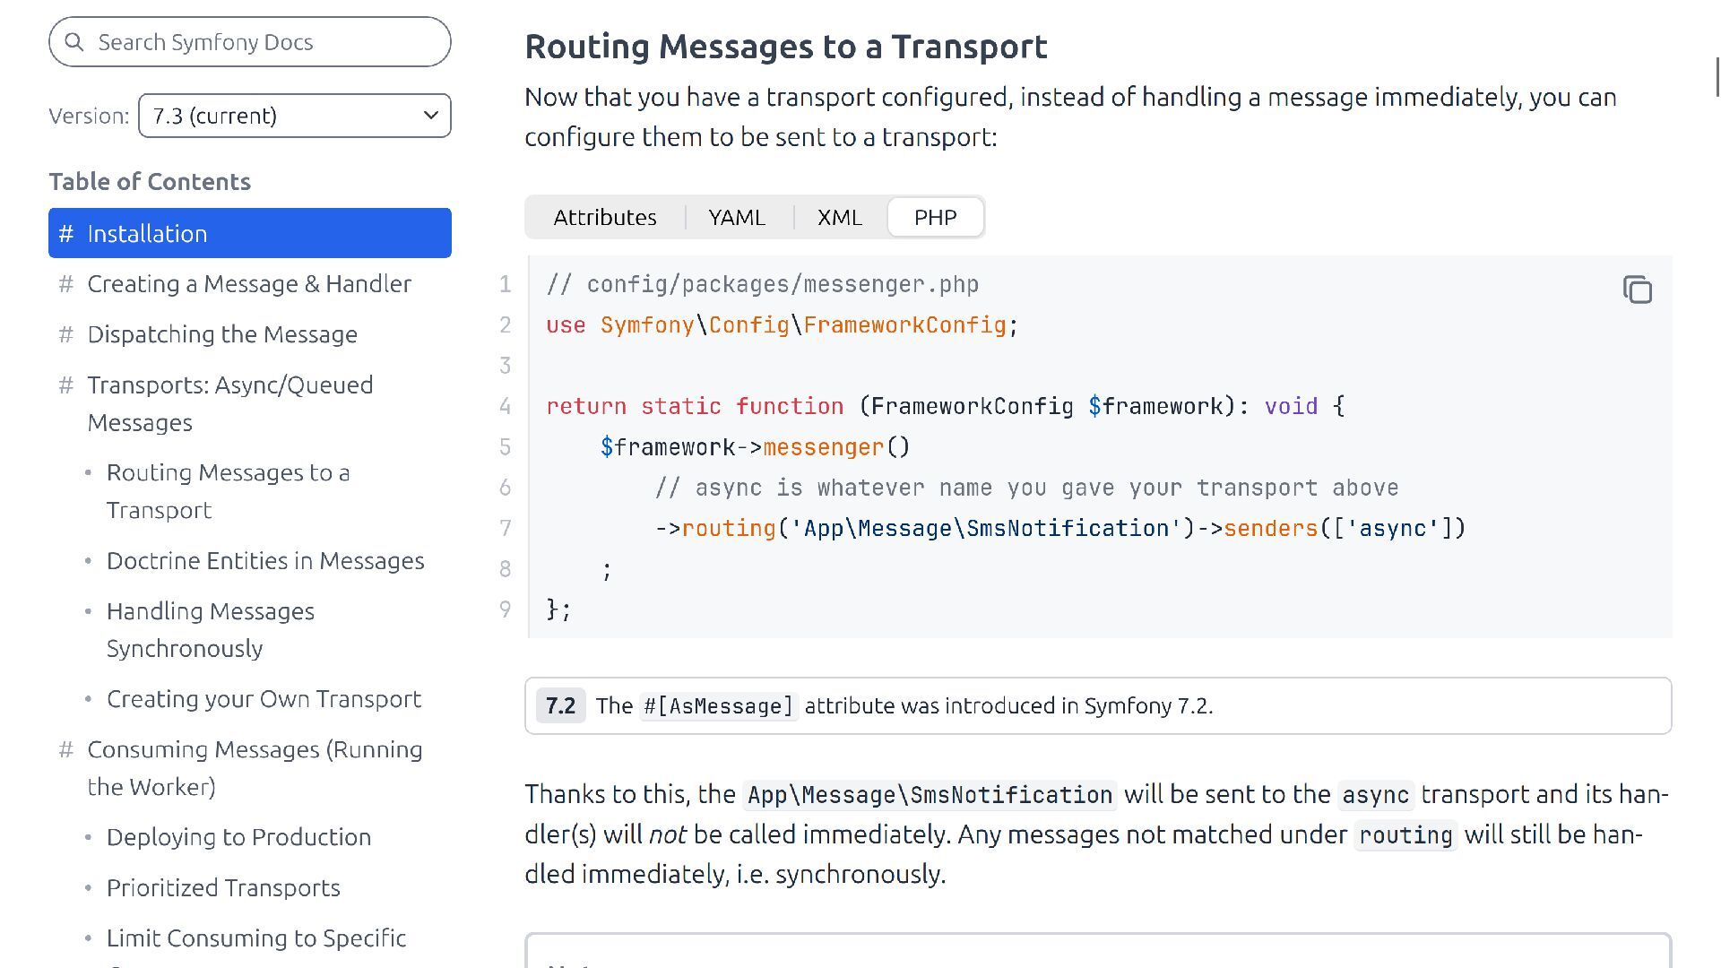The image size is (1721, 968).
Task: Switch to the YAML code tab
Action: tap(736, 218)
